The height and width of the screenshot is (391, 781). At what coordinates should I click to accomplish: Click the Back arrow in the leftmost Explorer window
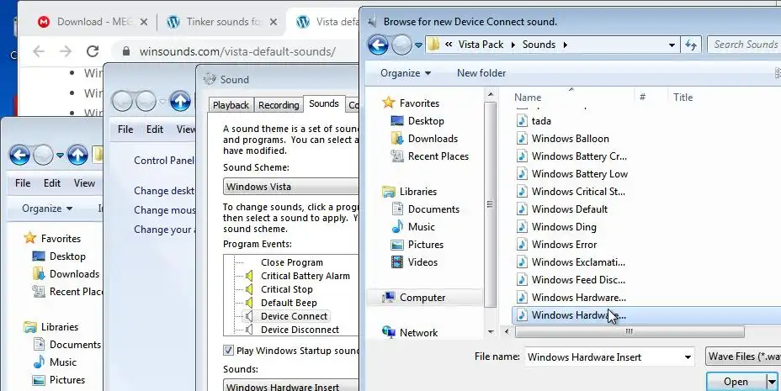pyautogui.click(x=19, y=156)
